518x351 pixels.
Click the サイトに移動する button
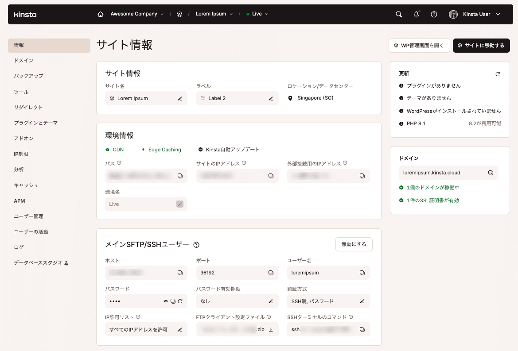click(x=481, y=46)
